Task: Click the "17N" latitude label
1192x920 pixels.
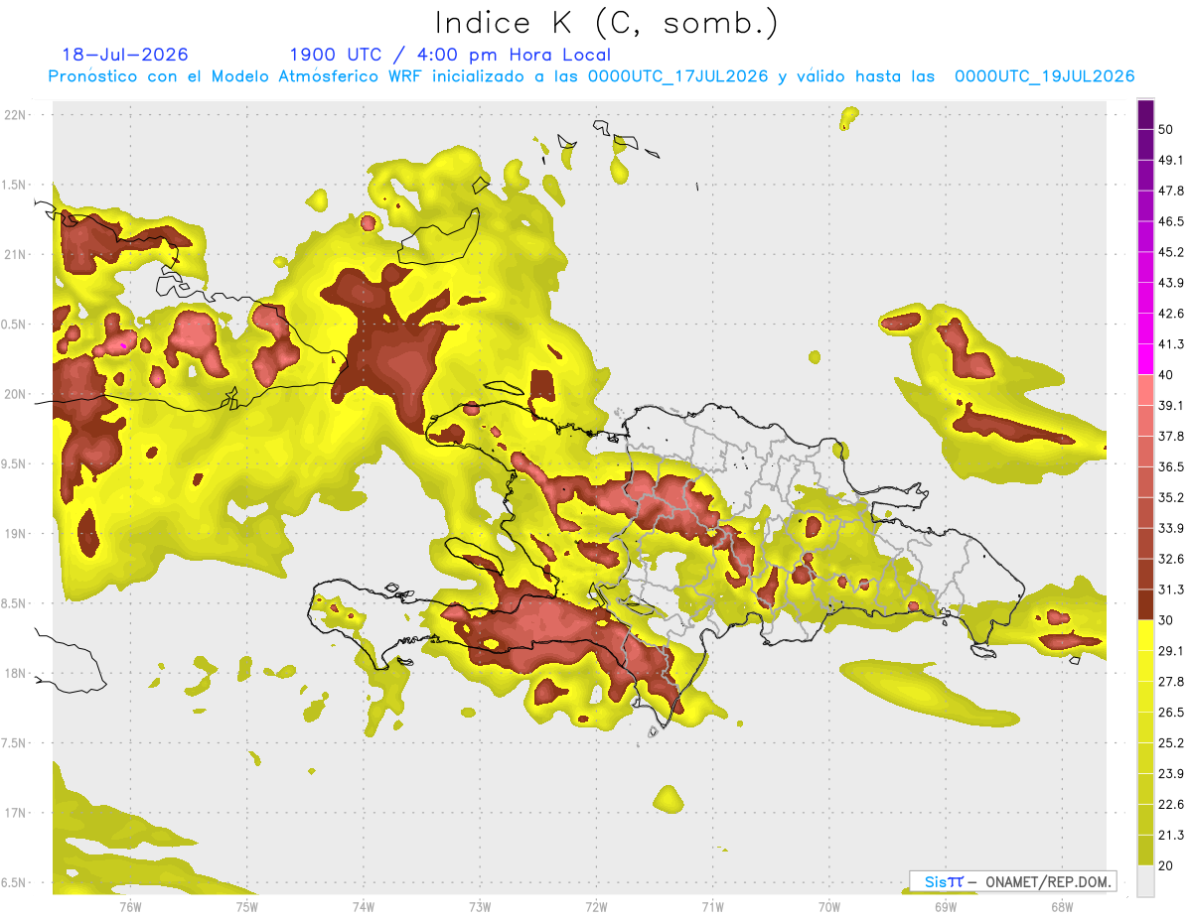Action: coord(17,813)
